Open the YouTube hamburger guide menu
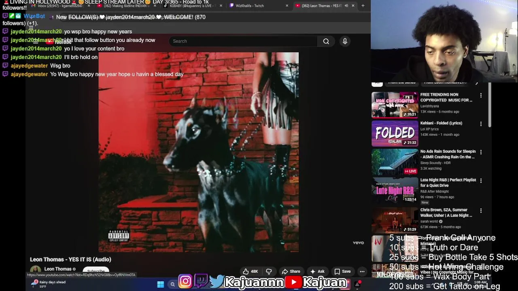518x291 pixels. pos(35,41)
